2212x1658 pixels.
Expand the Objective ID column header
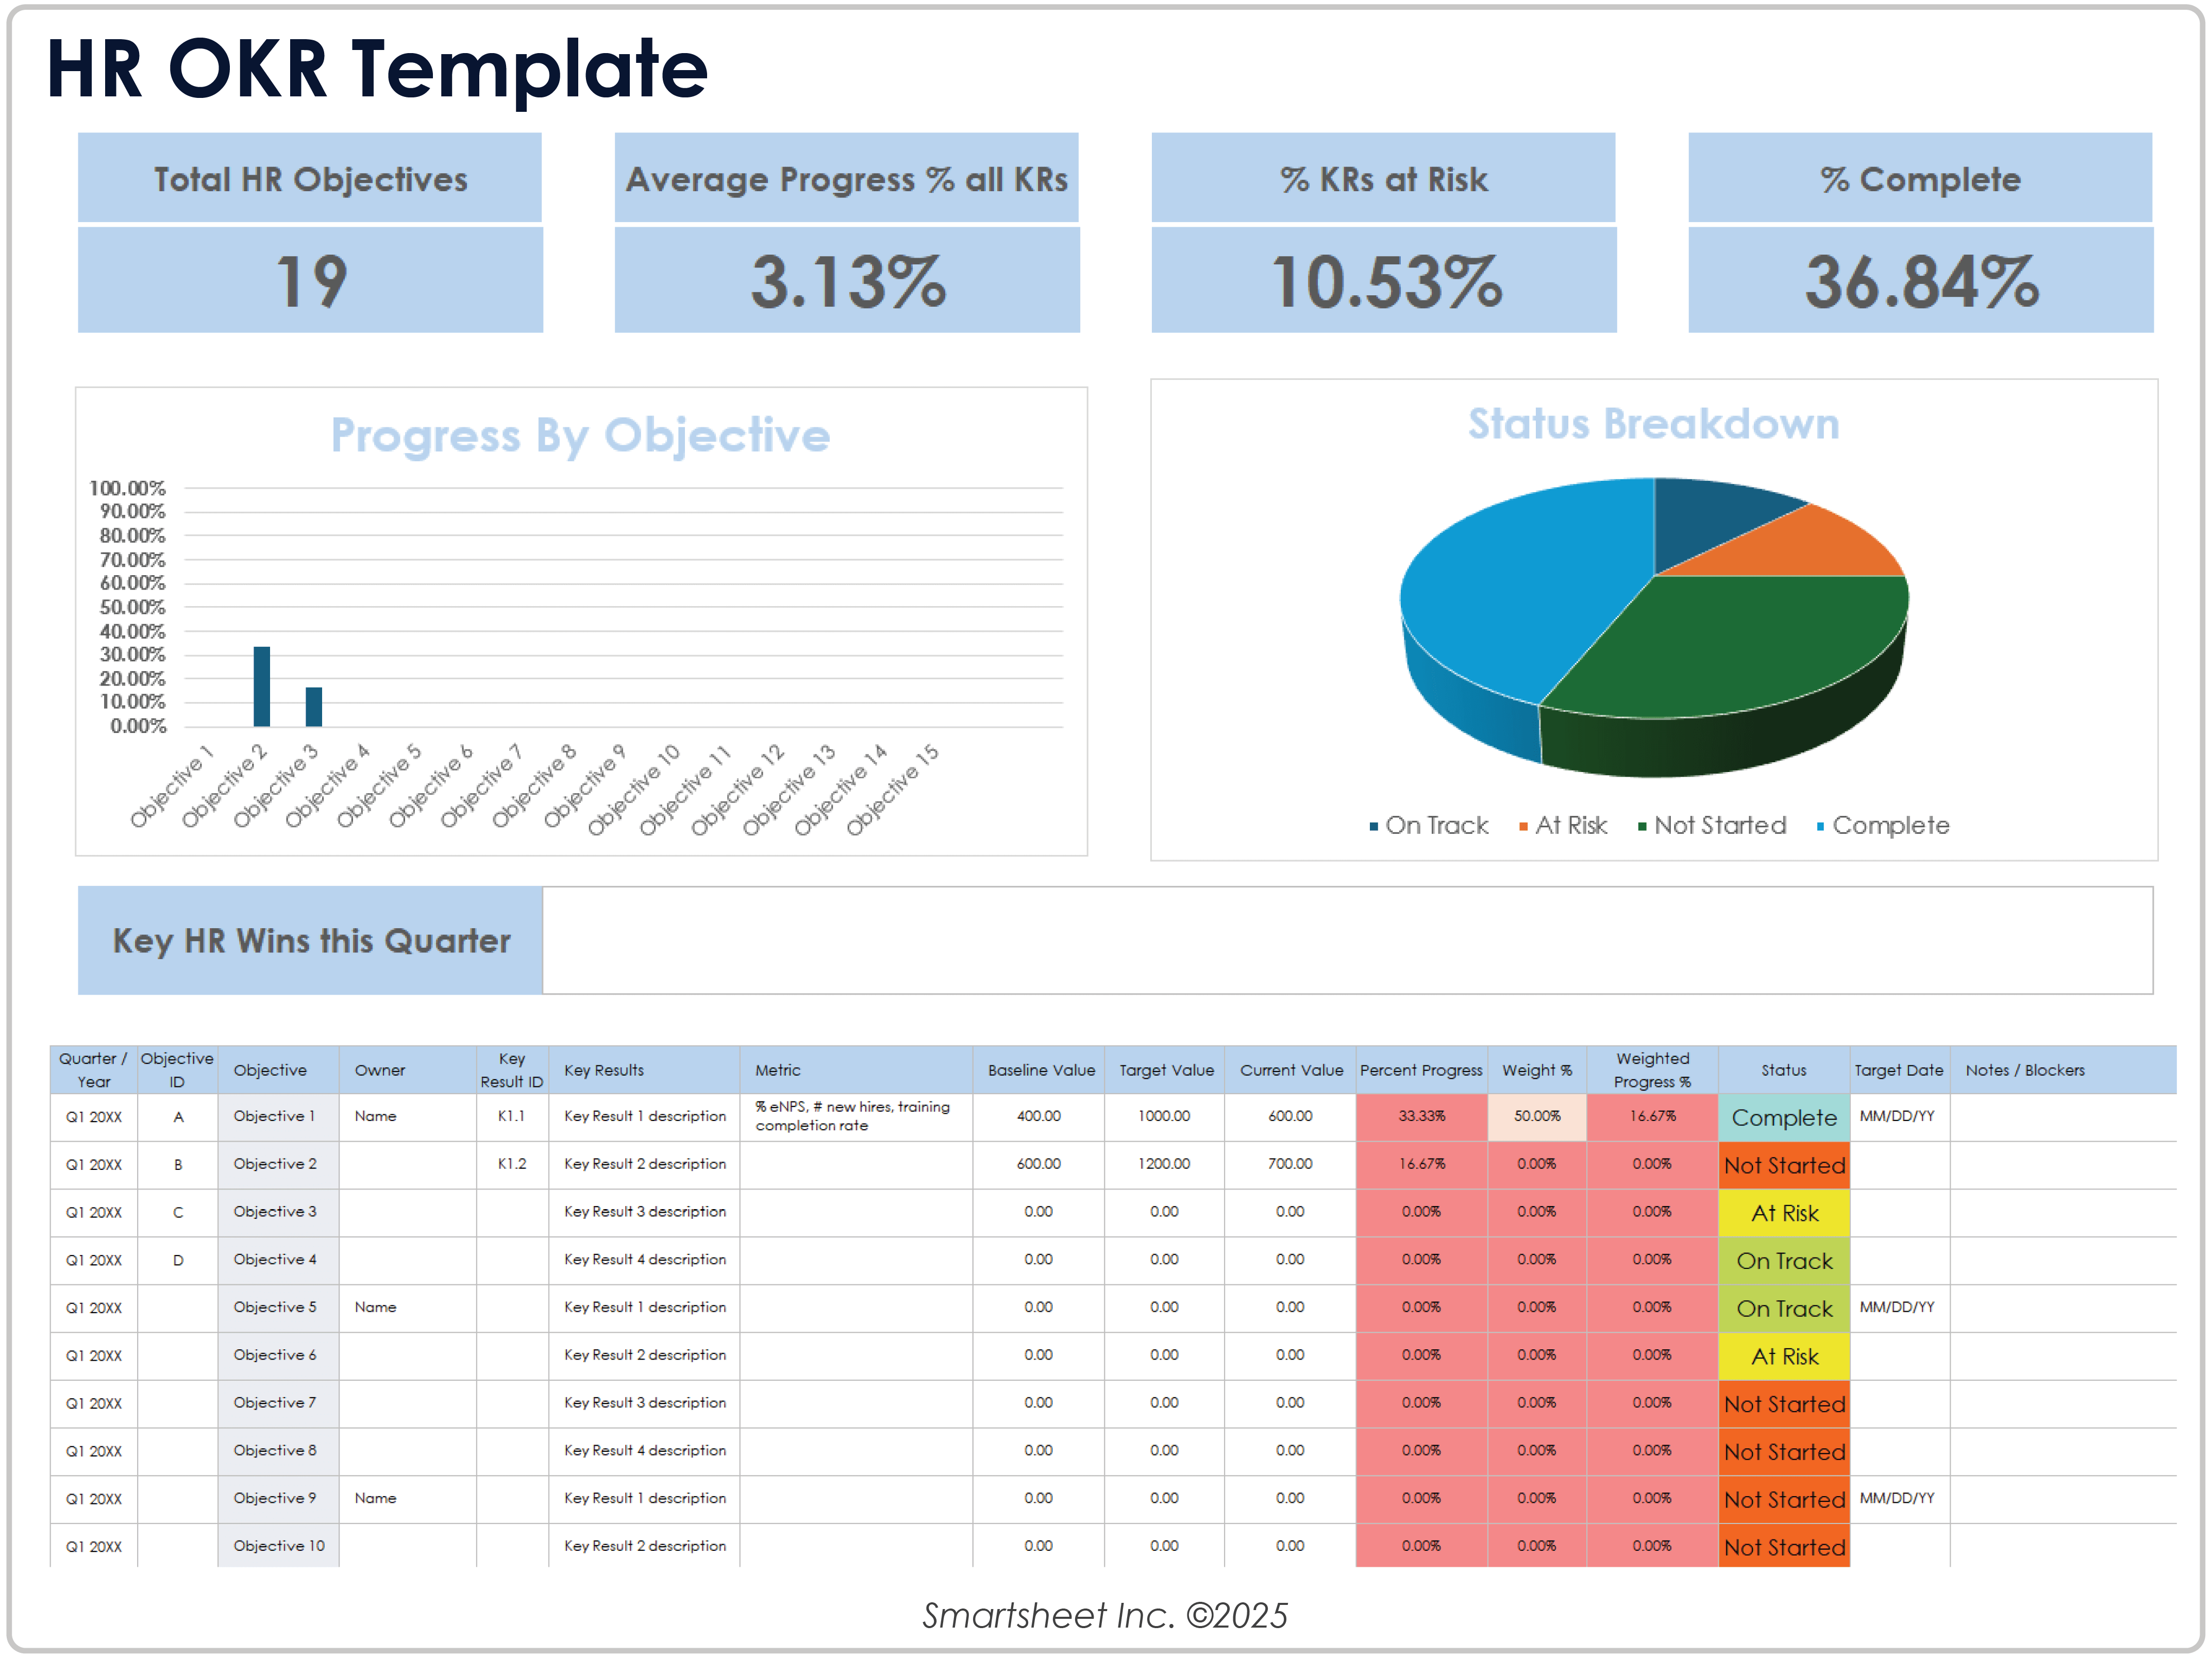tap(177, 1070)
